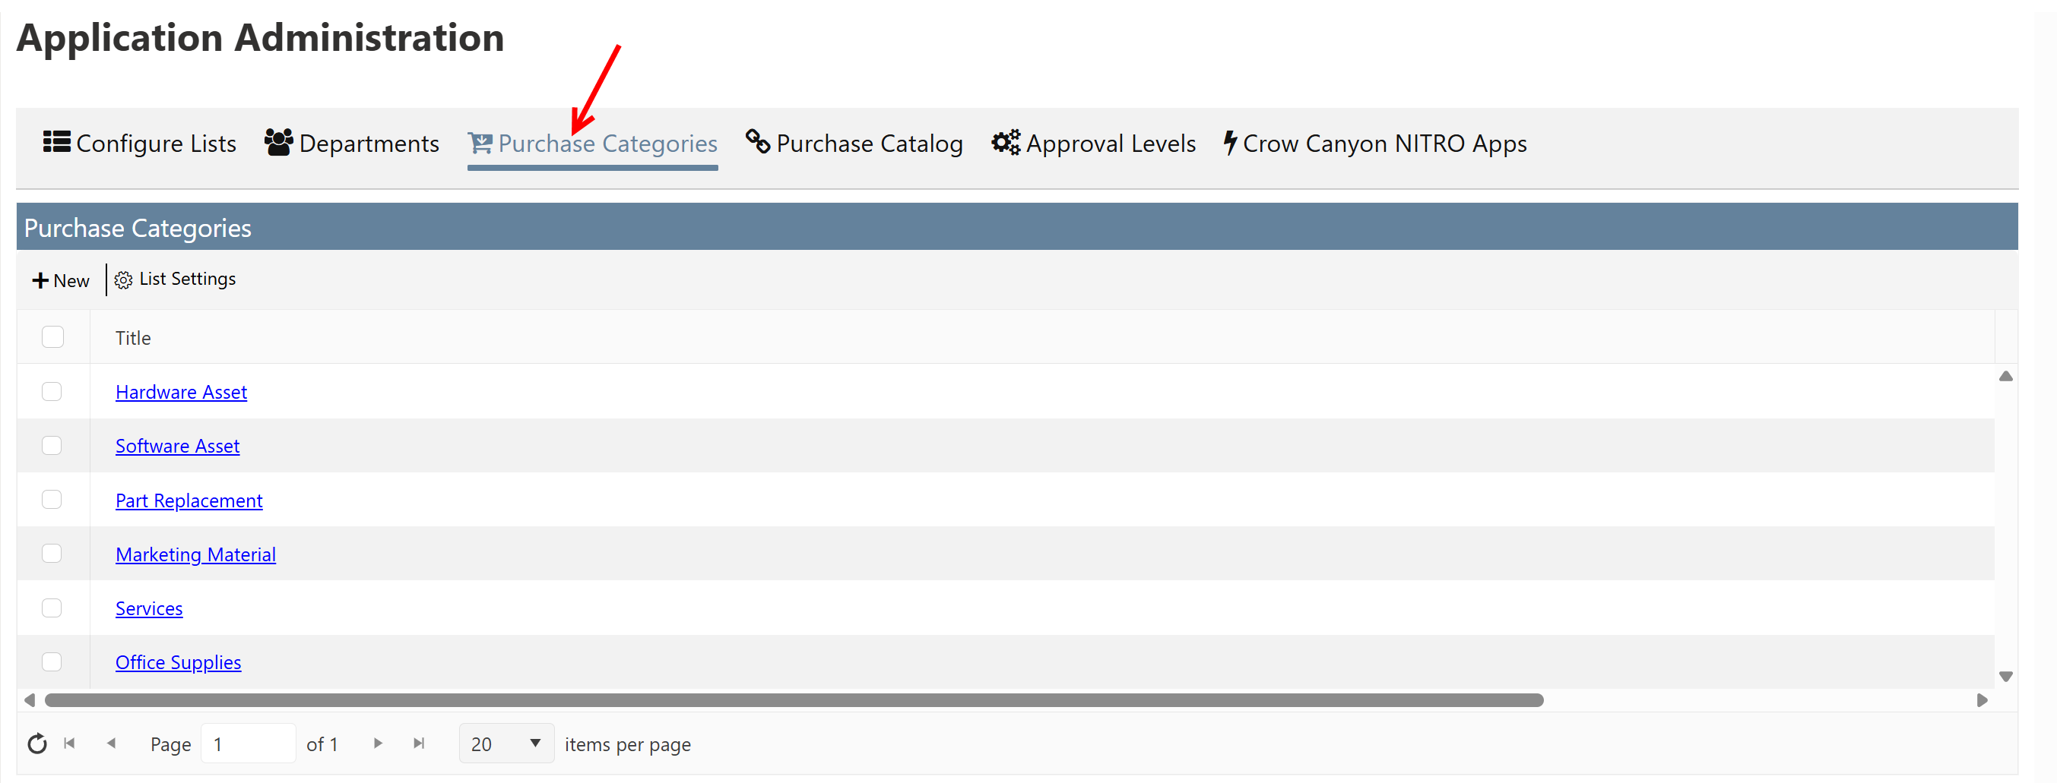This screenshot has width=2057, height=783.
Task: Switch to the Departments tab
Action: (x=352, y=144)
